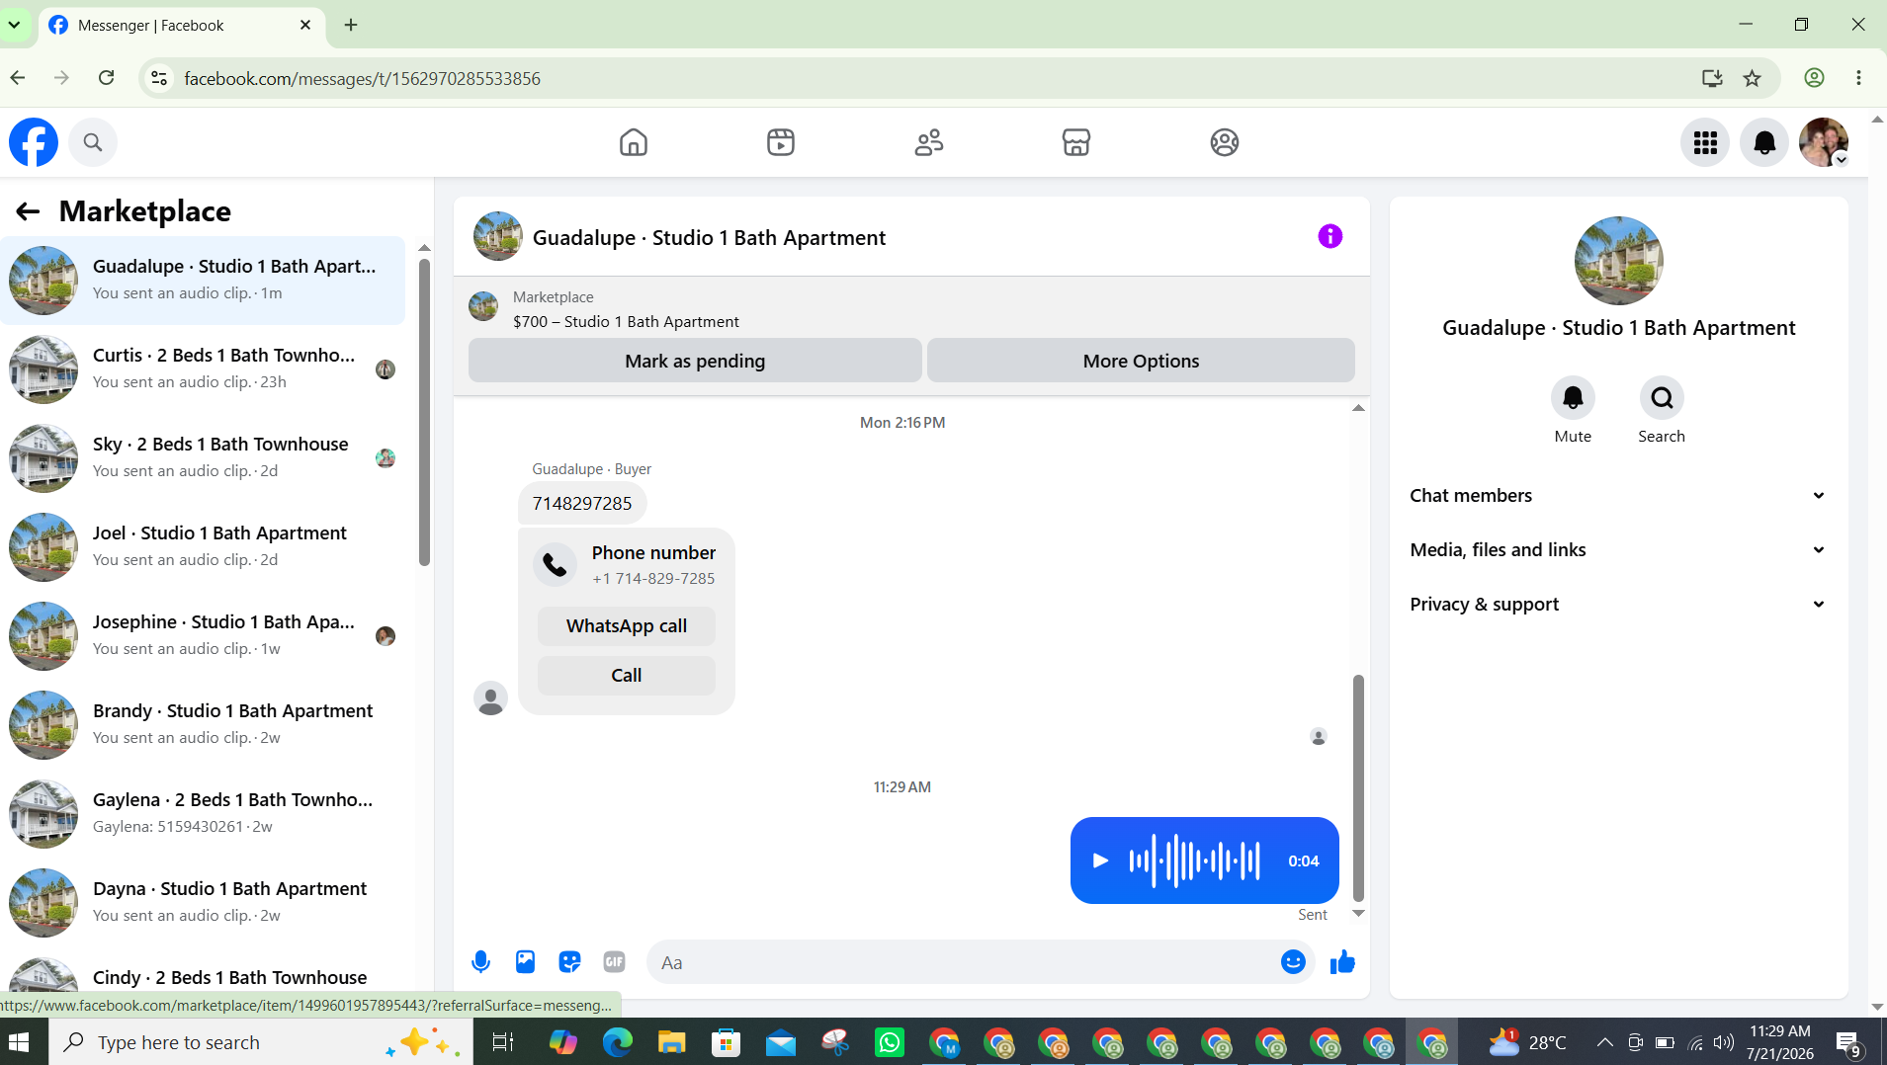
Task: Click the Facebook search magnifier icon
Action: click(93, 142)
